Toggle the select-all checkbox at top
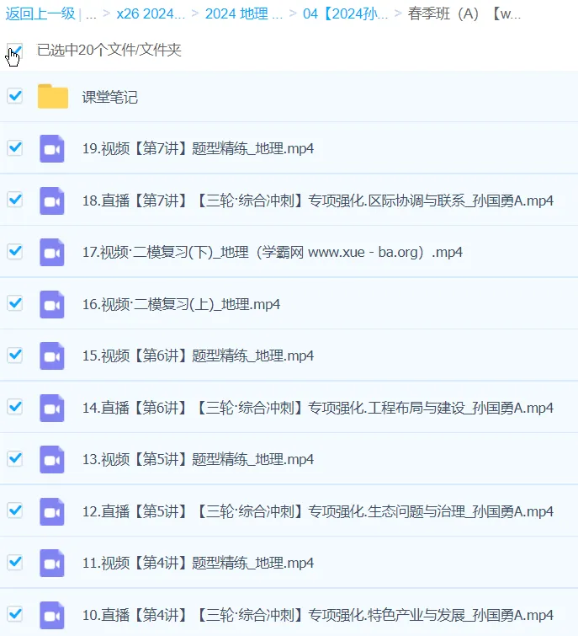This screenshot has width=578, height=636. pos(14,51)
